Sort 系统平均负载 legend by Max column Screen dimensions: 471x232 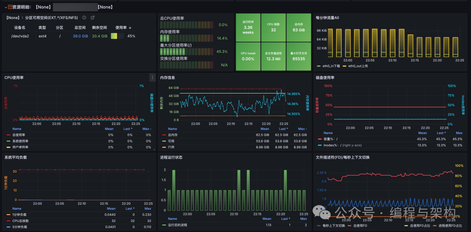[148, 208]
